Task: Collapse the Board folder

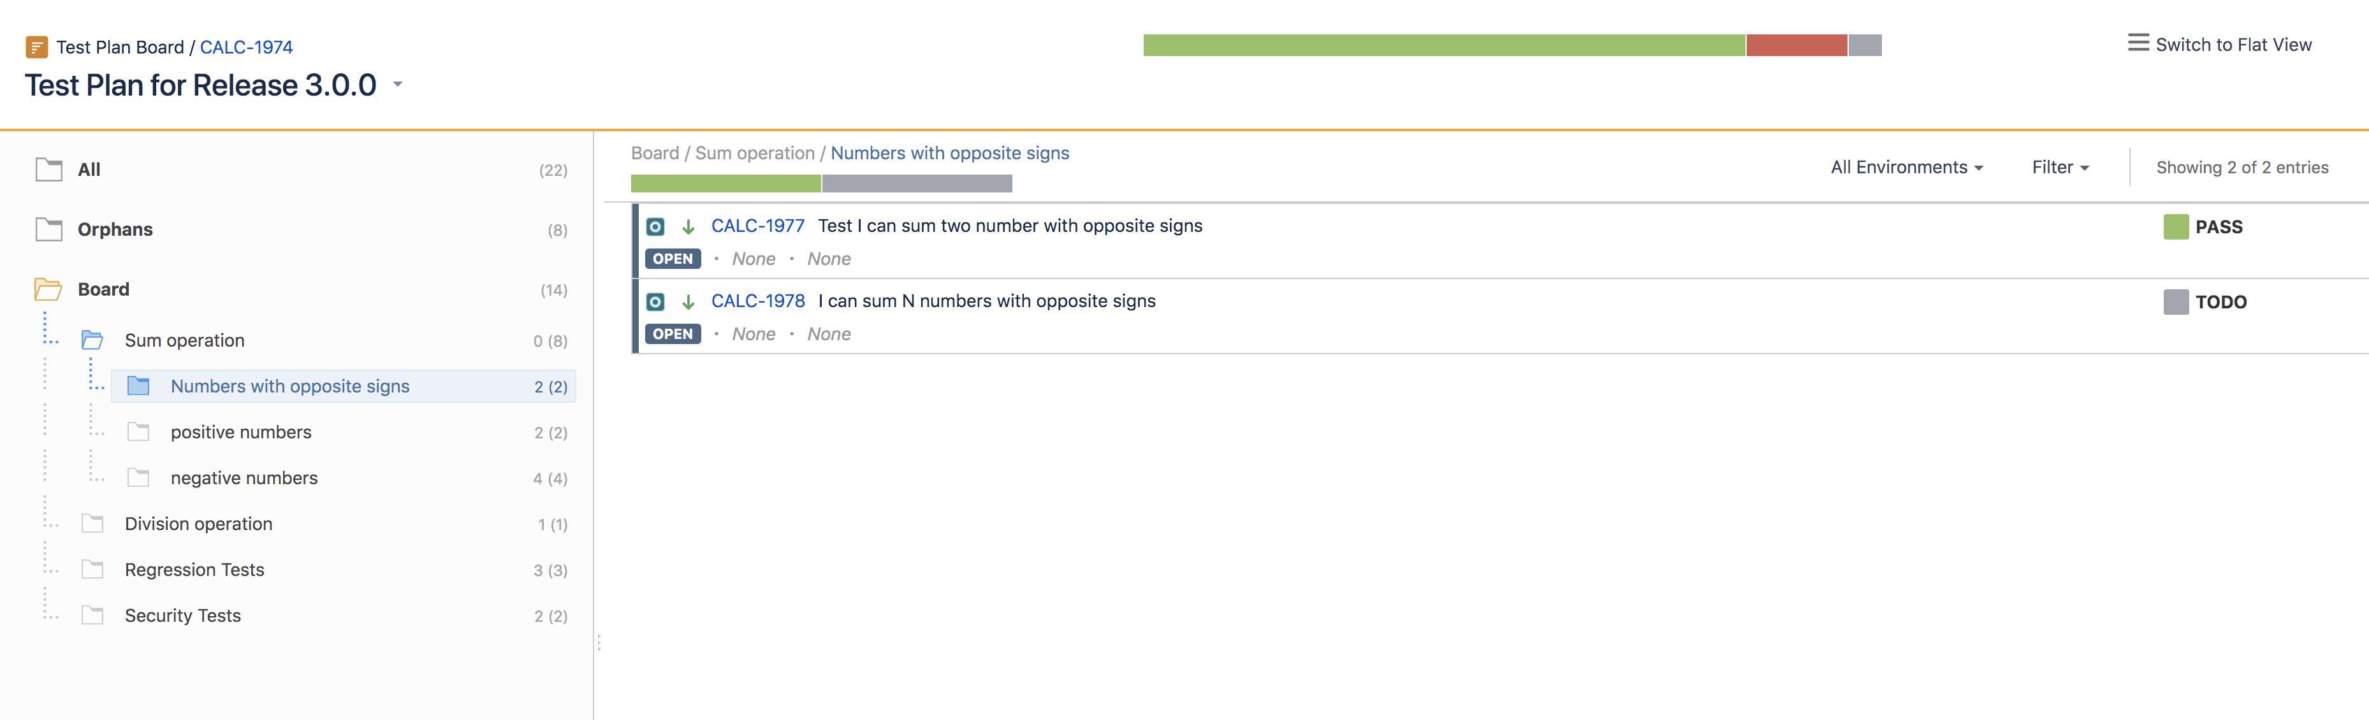Action: pyautogui.click(x=48, y=289)
